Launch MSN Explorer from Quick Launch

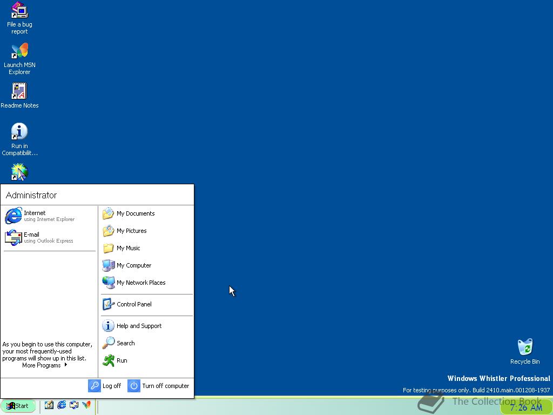[x=86, y=405]
